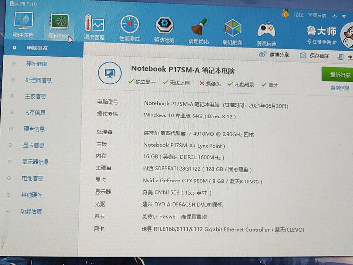Viewport: 353px width, 265px height.
Task: Click the 摄像头 cross status
Action: 210,83
